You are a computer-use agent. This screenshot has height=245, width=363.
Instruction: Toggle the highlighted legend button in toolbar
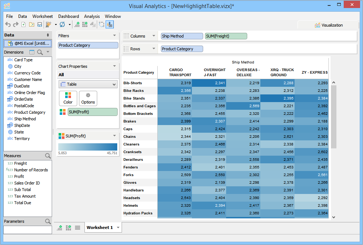click(x=110, y=24)
